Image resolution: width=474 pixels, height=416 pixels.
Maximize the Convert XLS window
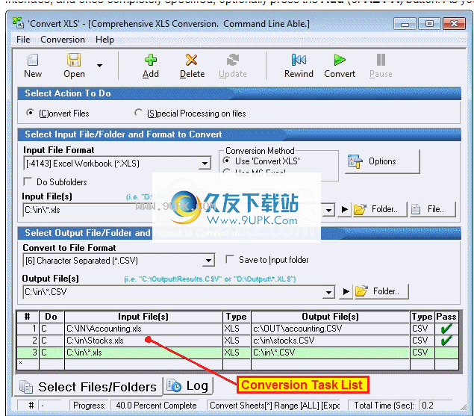tap(429, 24)
